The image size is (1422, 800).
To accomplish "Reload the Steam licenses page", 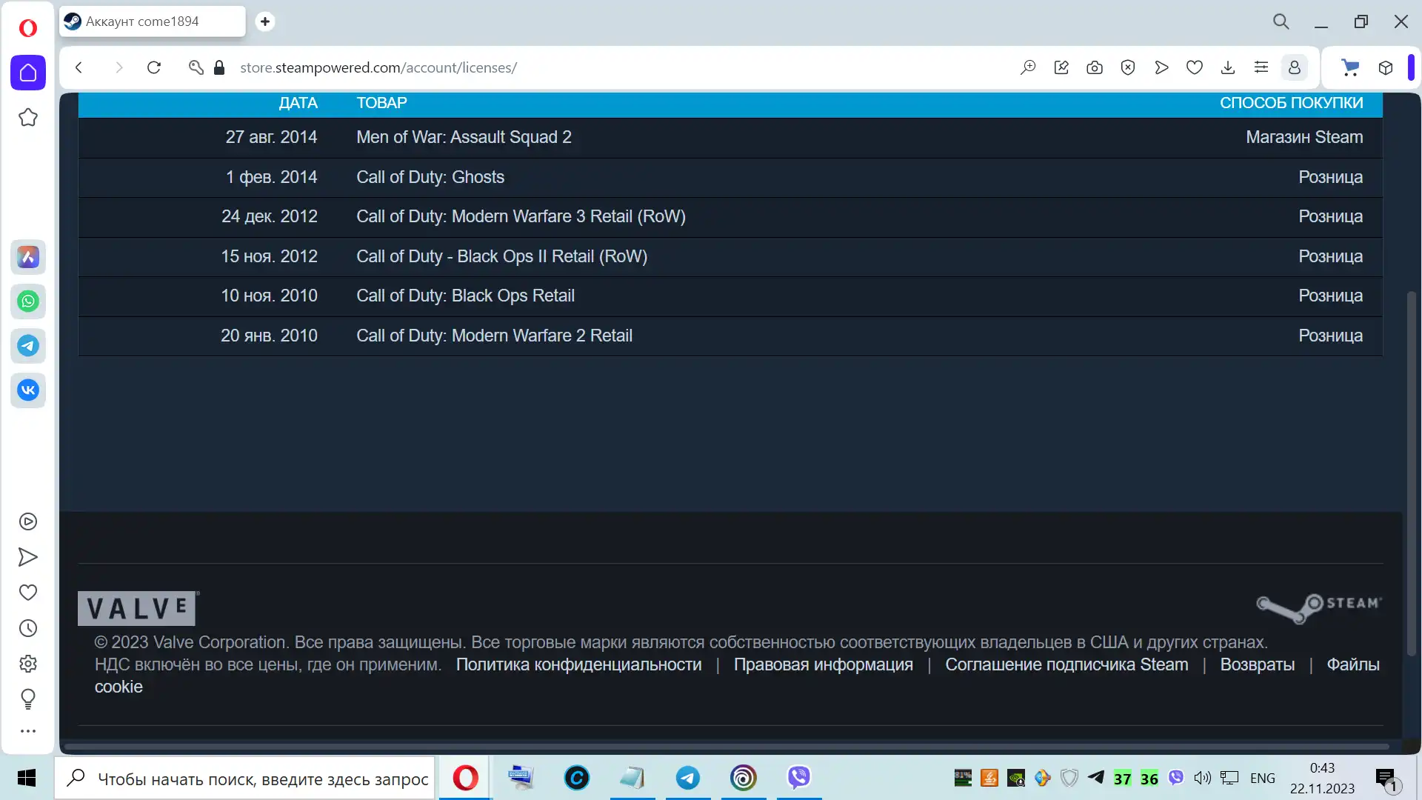I will point(154,67).
